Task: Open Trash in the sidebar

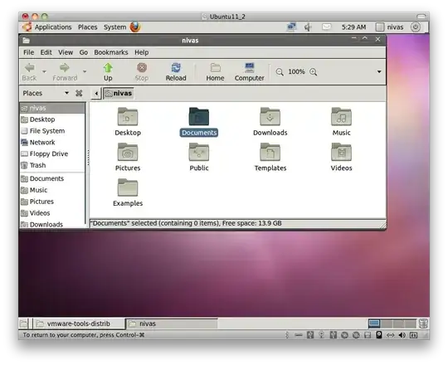Action: (x=52, y=165)
